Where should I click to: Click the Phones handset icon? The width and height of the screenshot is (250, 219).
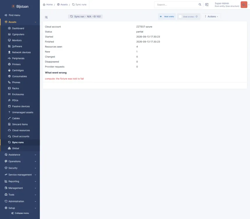tap(9, 82)
